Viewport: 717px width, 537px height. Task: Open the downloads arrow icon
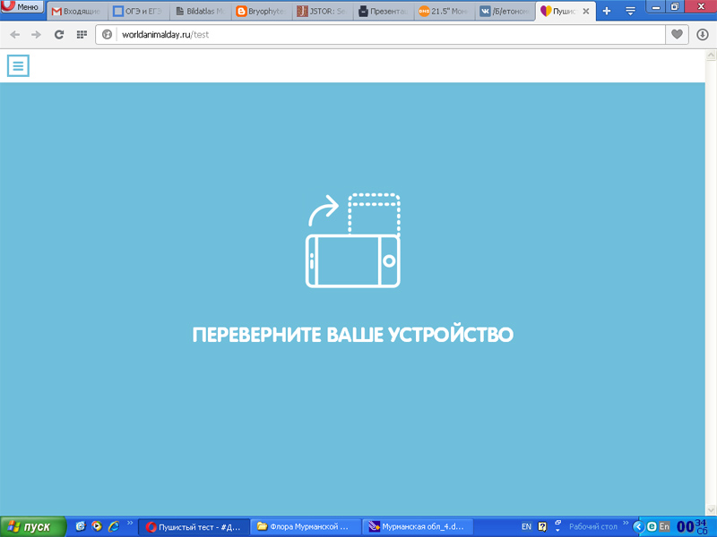coord(703,35)
